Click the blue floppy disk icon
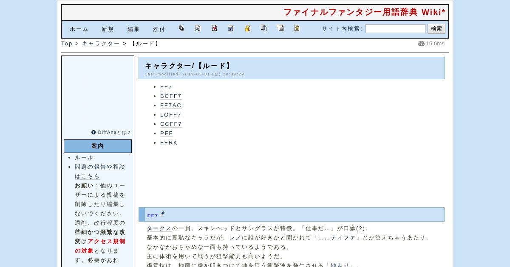510x267 pixels. coord(231,28)
